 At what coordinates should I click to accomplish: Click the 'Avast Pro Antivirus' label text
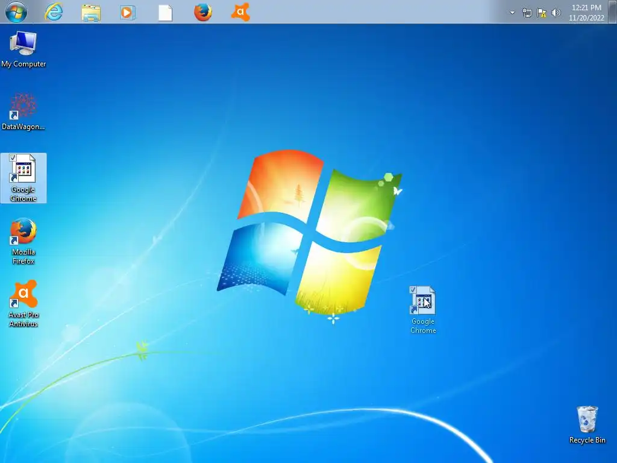(23, 320)
